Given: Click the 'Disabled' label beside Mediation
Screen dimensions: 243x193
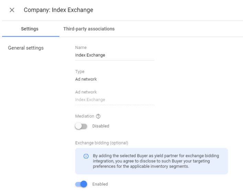Looking at the screenshot, I should pos(101,126).
